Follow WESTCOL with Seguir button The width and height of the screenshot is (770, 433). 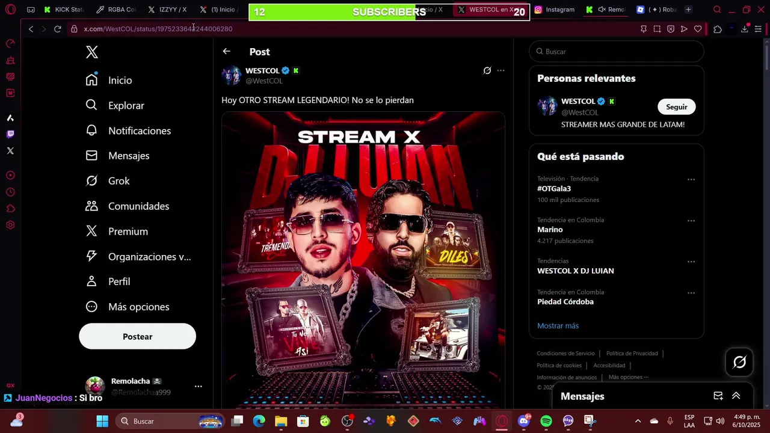pyautogui.click(x=676, y=106)
